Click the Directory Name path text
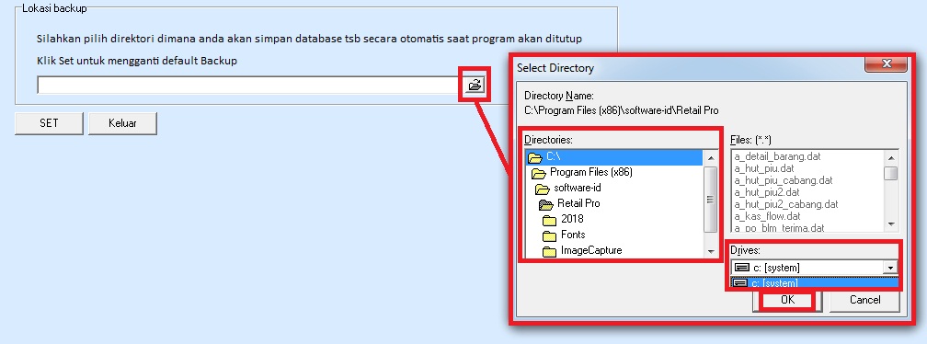The image size is (927, 344). [622, 110]
